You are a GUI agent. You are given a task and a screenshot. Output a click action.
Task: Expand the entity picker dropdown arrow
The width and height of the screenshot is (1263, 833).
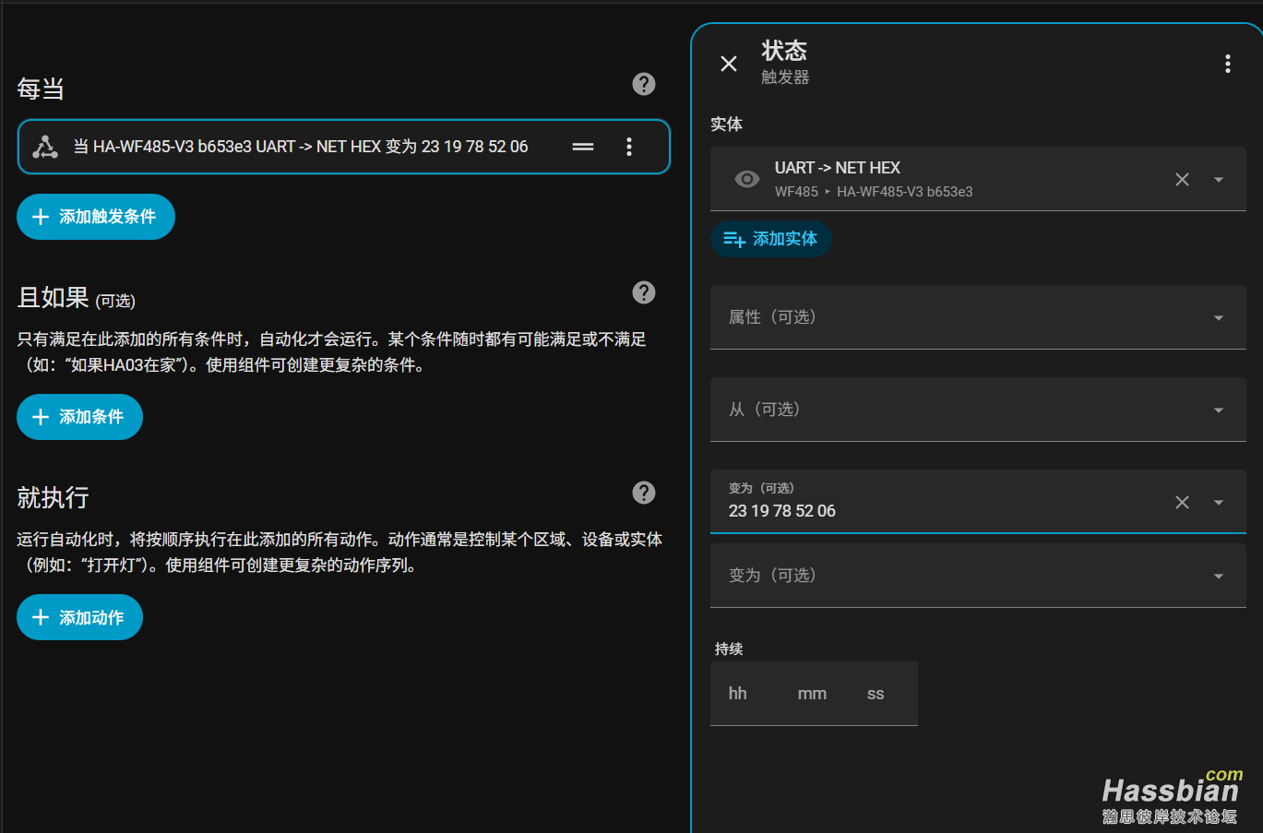click(1219, 180)
